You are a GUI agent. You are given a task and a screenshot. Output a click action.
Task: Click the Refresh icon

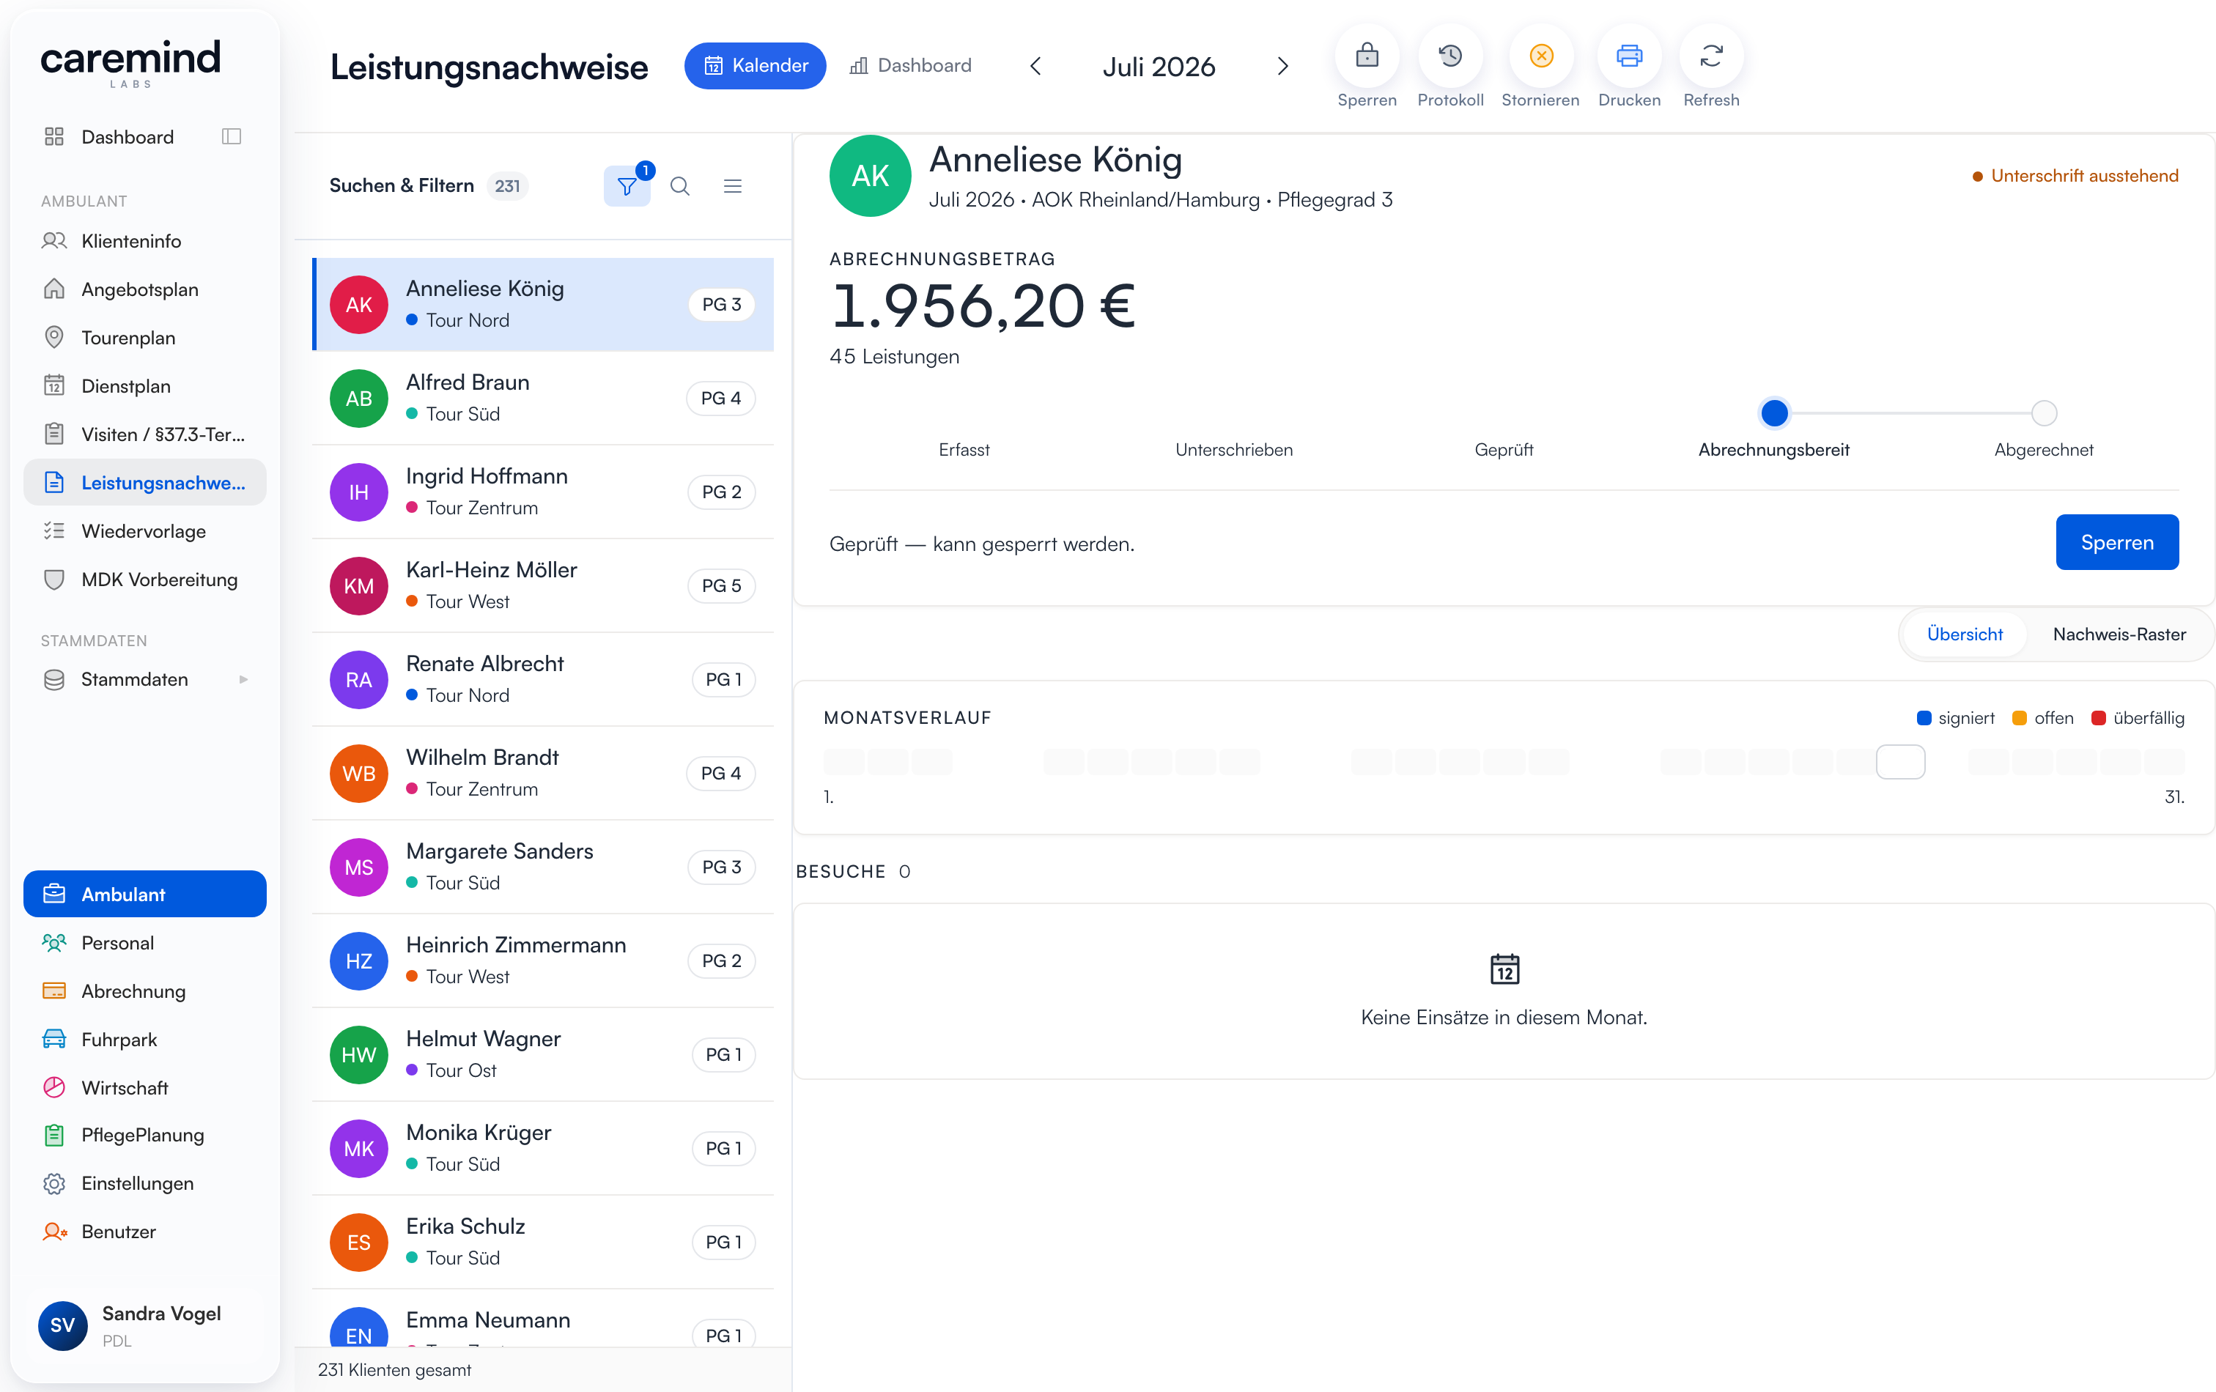(x=1711, y=56)
